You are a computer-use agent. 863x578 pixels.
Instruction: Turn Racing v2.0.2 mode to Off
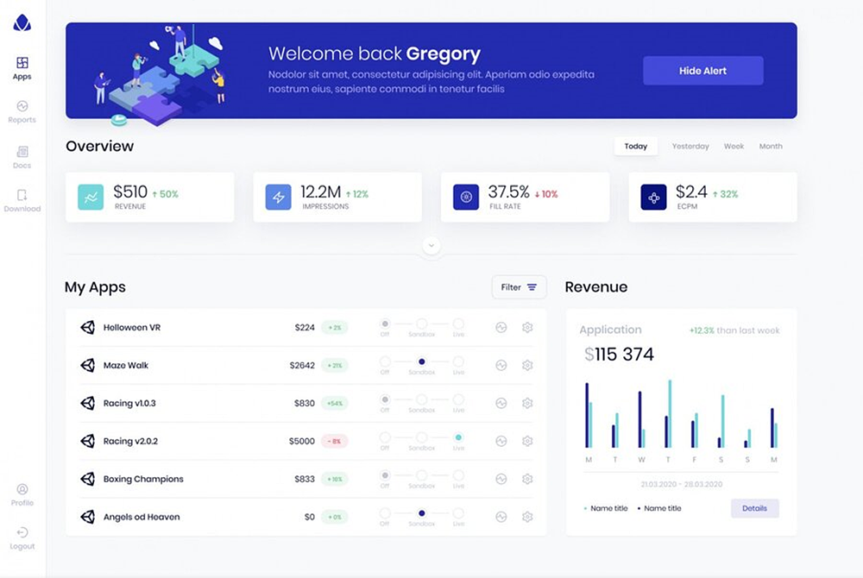pos(385,438)
